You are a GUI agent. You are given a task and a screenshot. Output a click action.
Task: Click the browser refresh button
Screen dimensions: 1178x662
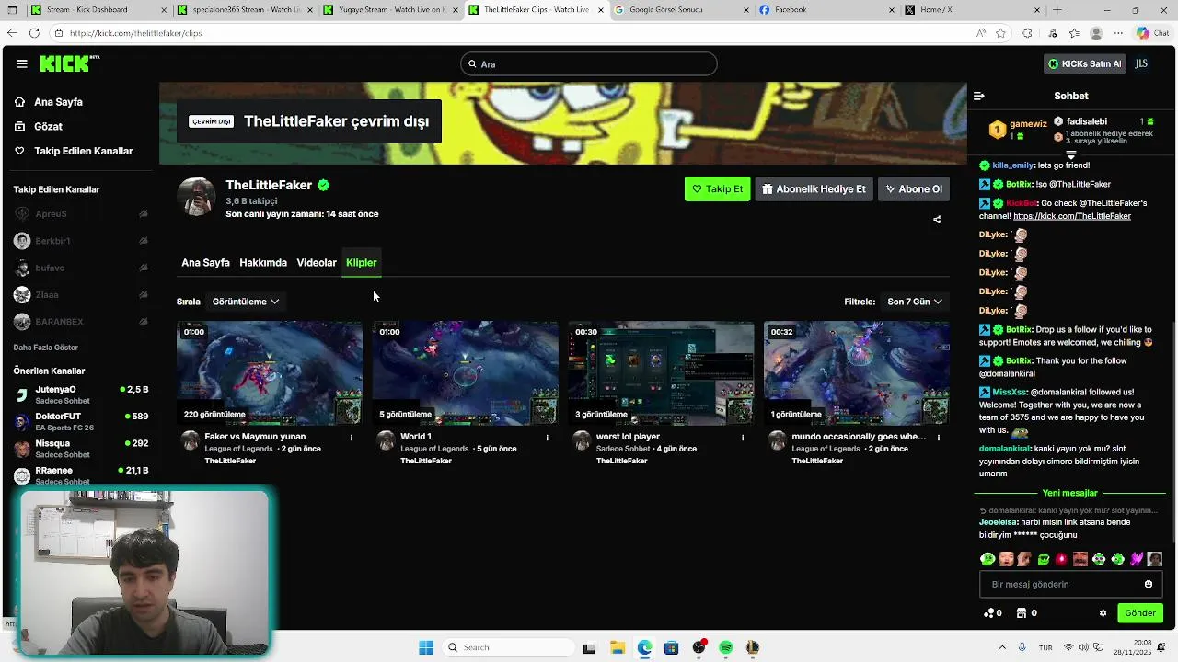[x=34, y=33]
